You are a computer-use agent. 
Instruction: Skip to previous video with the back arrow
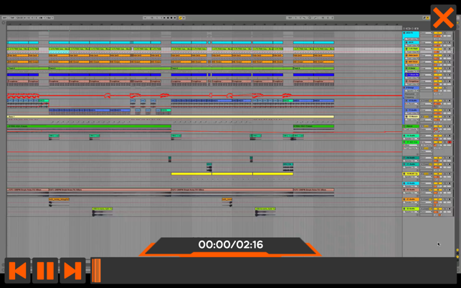coord(17,270)
